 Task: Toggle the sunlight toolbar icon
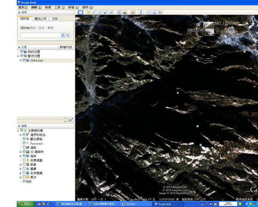click(x=125, y=12)
